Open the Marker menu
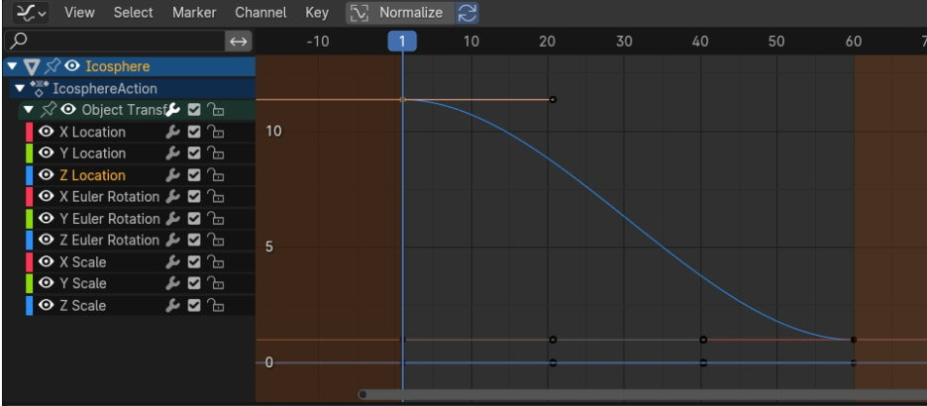Screen dimensions: 927x406 pyautogui.click(x=194, y=13)
